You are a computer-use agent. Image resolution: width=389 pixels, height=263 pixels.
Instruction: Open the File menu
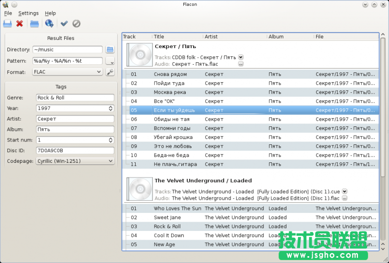8,13
